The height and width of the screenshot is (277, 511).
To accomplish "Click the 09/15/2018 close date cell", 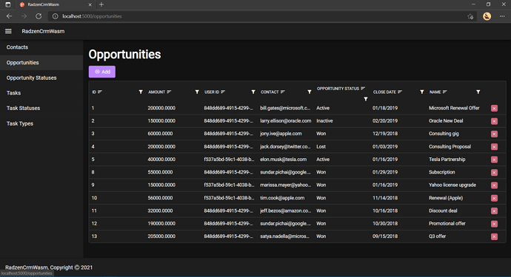I will (385, 236).
